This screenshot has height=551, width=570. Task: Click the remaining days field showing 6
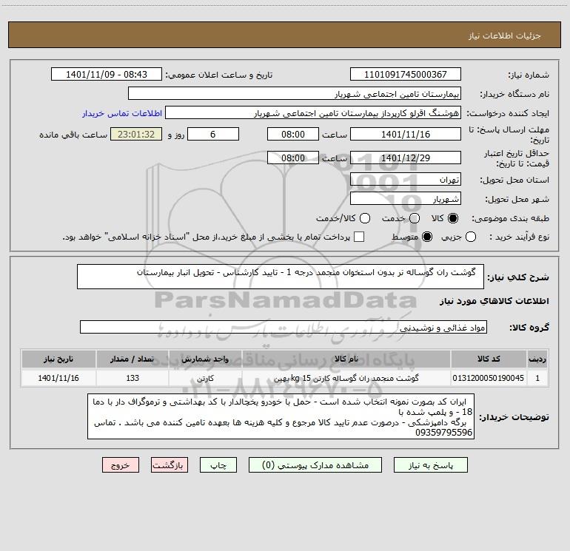coord(213,134)
